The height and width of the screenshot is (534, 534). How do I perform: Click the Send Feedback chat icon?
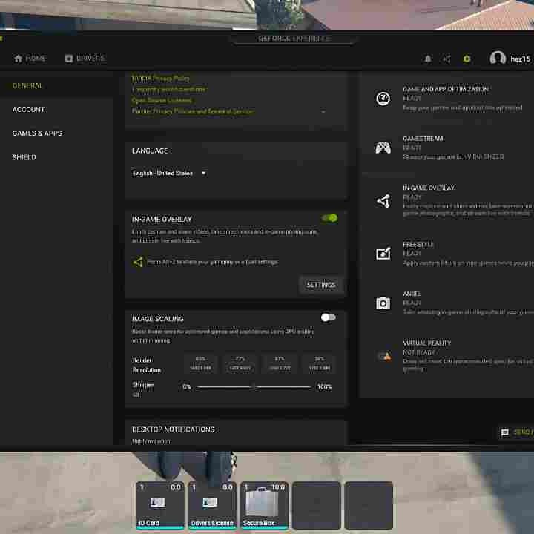pos(505,432)
